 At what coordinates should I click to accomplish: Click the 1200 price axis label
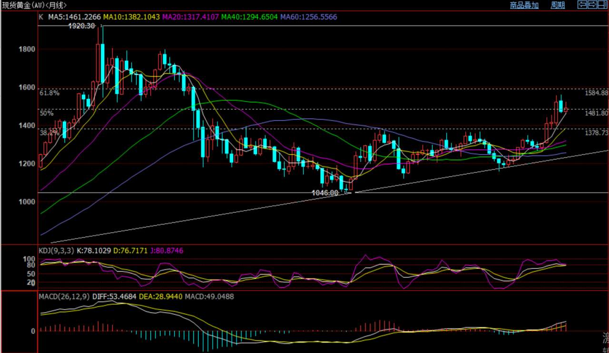pyautogui.click(x=27, y=164)
